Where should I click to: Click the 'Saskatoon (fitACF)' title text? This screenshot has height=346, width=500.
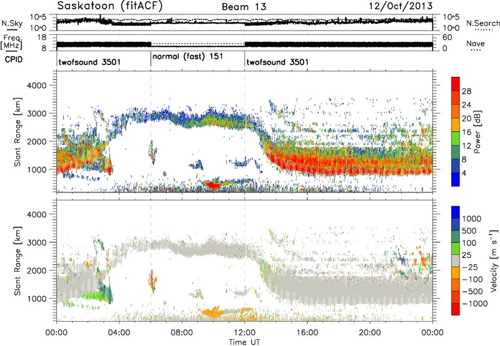(x=110, y=6)
